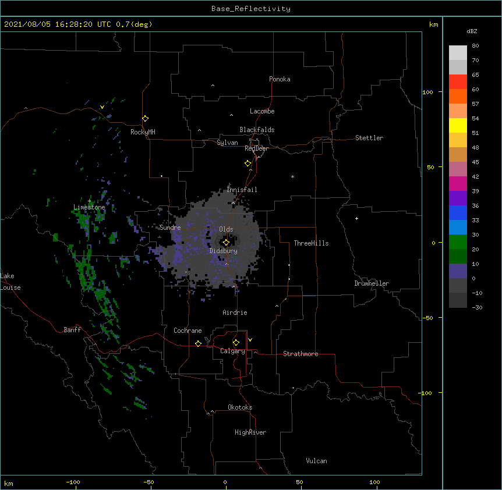The width and height of the screenshot is (502, 490).
Task: Click the km unit label at bottom left
Action: 9,483
